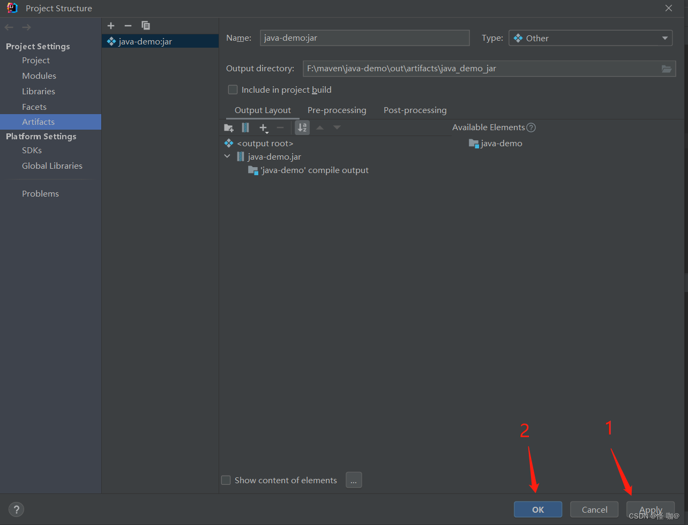Select java-demo in Available Elements
Viewport: 688px width, 525px height.
tap(496, 144)
